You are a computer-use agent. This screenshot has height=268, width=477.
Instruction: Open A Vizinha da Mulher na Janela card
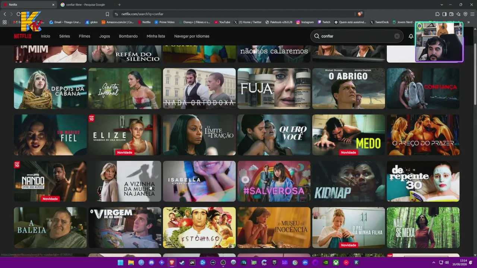(125, 181)
